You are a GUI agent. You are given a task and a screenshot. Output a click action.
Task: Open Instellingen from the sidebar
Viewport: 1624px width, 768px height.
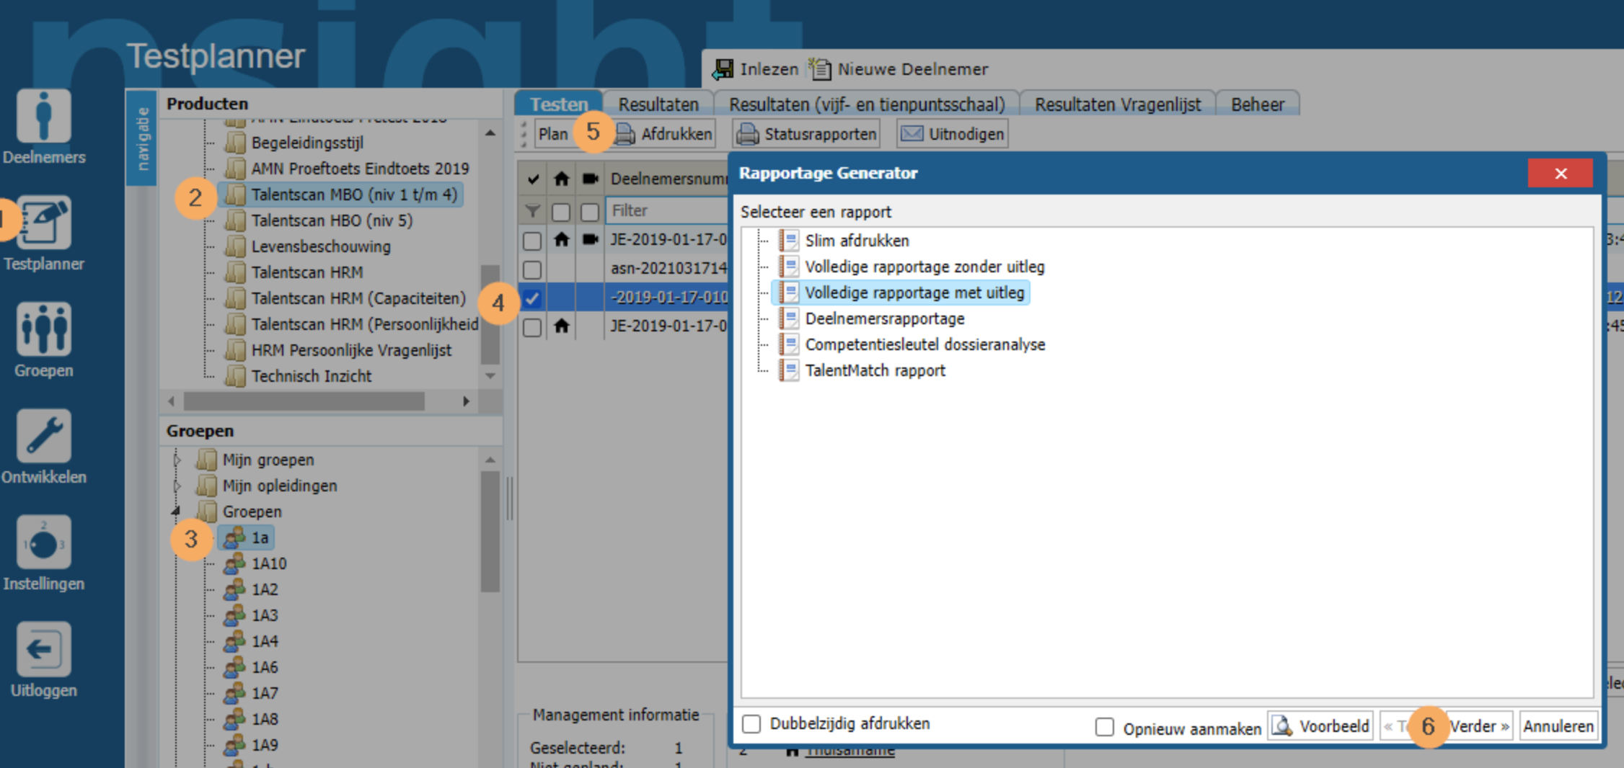tap(43, 544)
